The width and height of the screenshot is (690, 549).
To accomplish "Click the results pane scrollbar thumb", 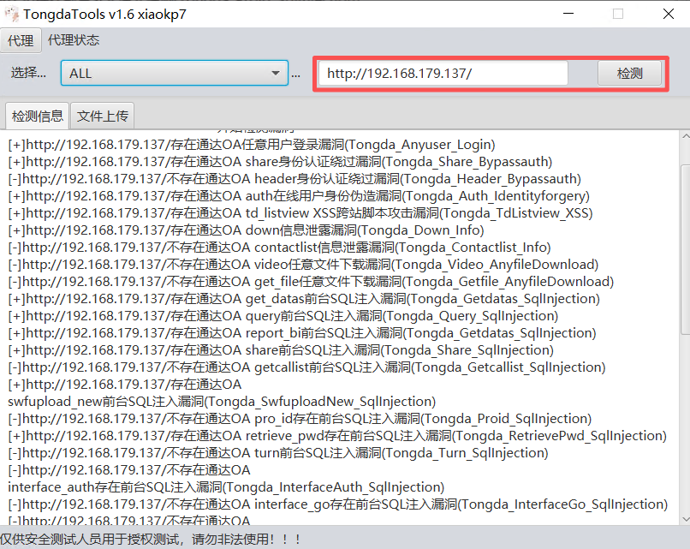I will pos(685,249).
